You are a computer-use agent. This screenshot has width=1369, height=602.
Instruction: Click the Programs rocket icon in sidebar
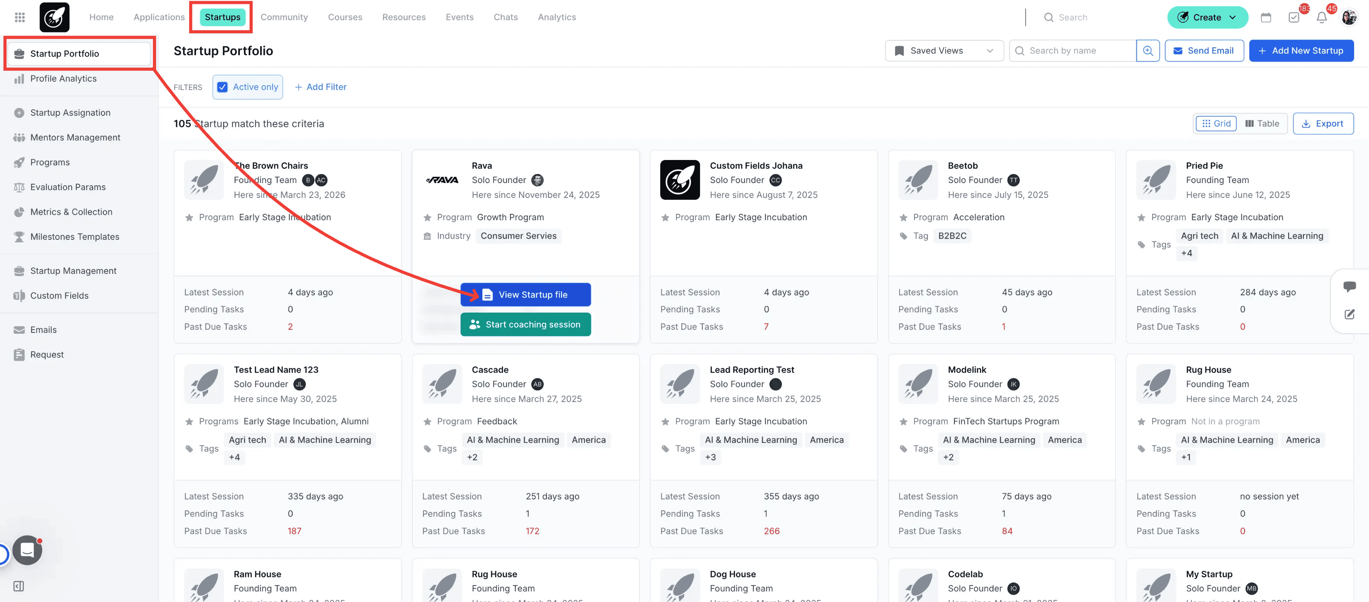coord(19,163)
